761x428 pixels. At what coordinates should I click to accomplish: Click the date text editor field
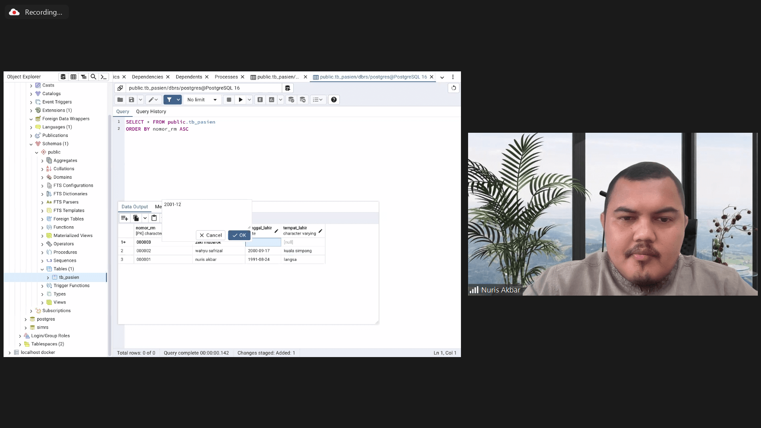coord(206,214)
